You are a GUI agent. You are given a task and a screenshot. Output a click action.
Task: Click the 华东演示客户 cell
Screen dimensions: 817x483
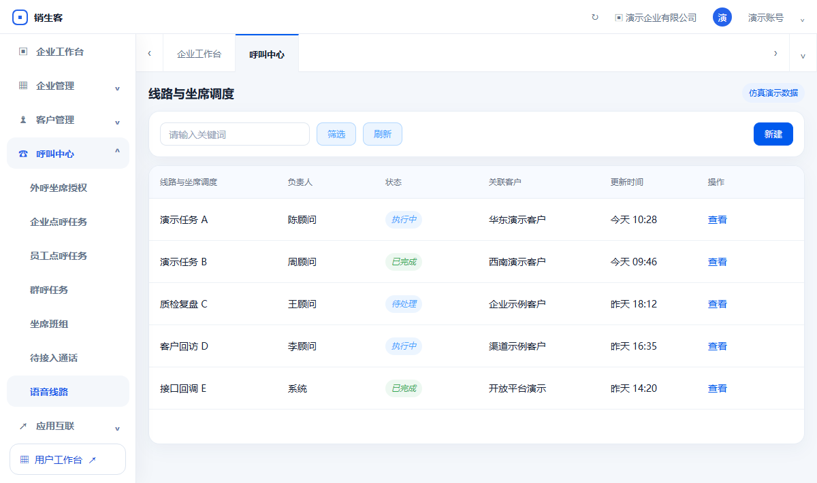point(517,220)
